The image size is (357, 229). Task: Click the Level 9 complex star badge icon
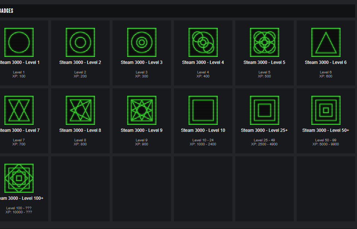[x=142, y=110]
